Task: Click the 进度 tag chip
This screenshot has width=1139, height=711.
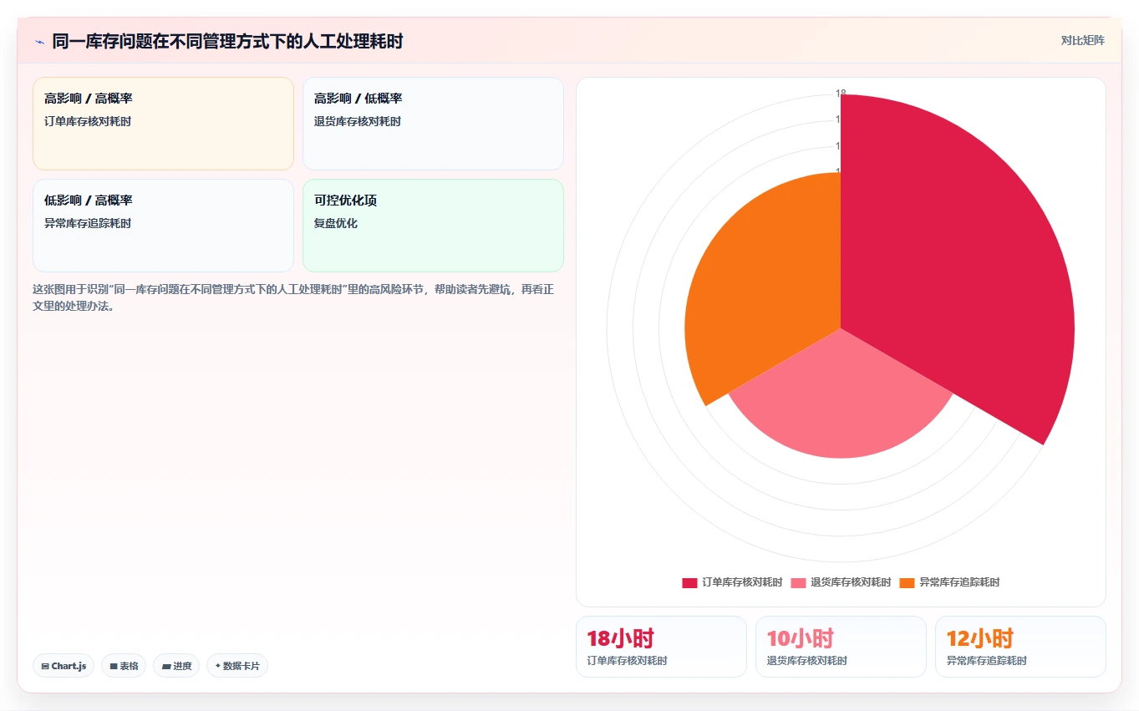Action: (x=176, y=666)
